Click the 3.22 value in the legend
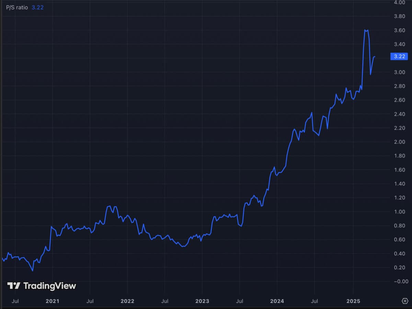Screen dimensions: 412x309 coord(38,7)
